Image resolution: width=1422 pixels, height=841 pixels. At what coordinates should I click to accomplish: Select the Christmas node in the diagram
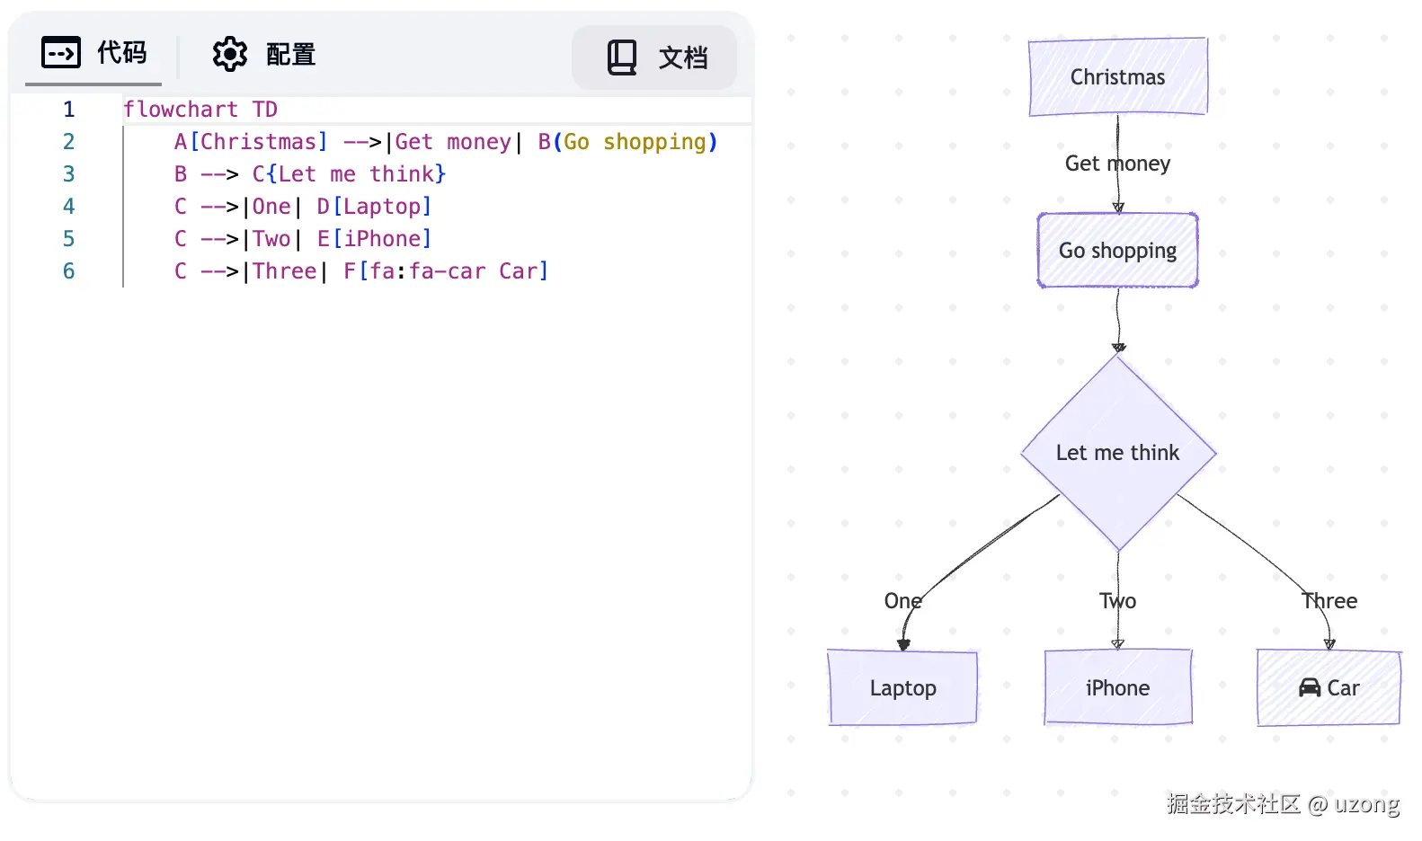1117,77
